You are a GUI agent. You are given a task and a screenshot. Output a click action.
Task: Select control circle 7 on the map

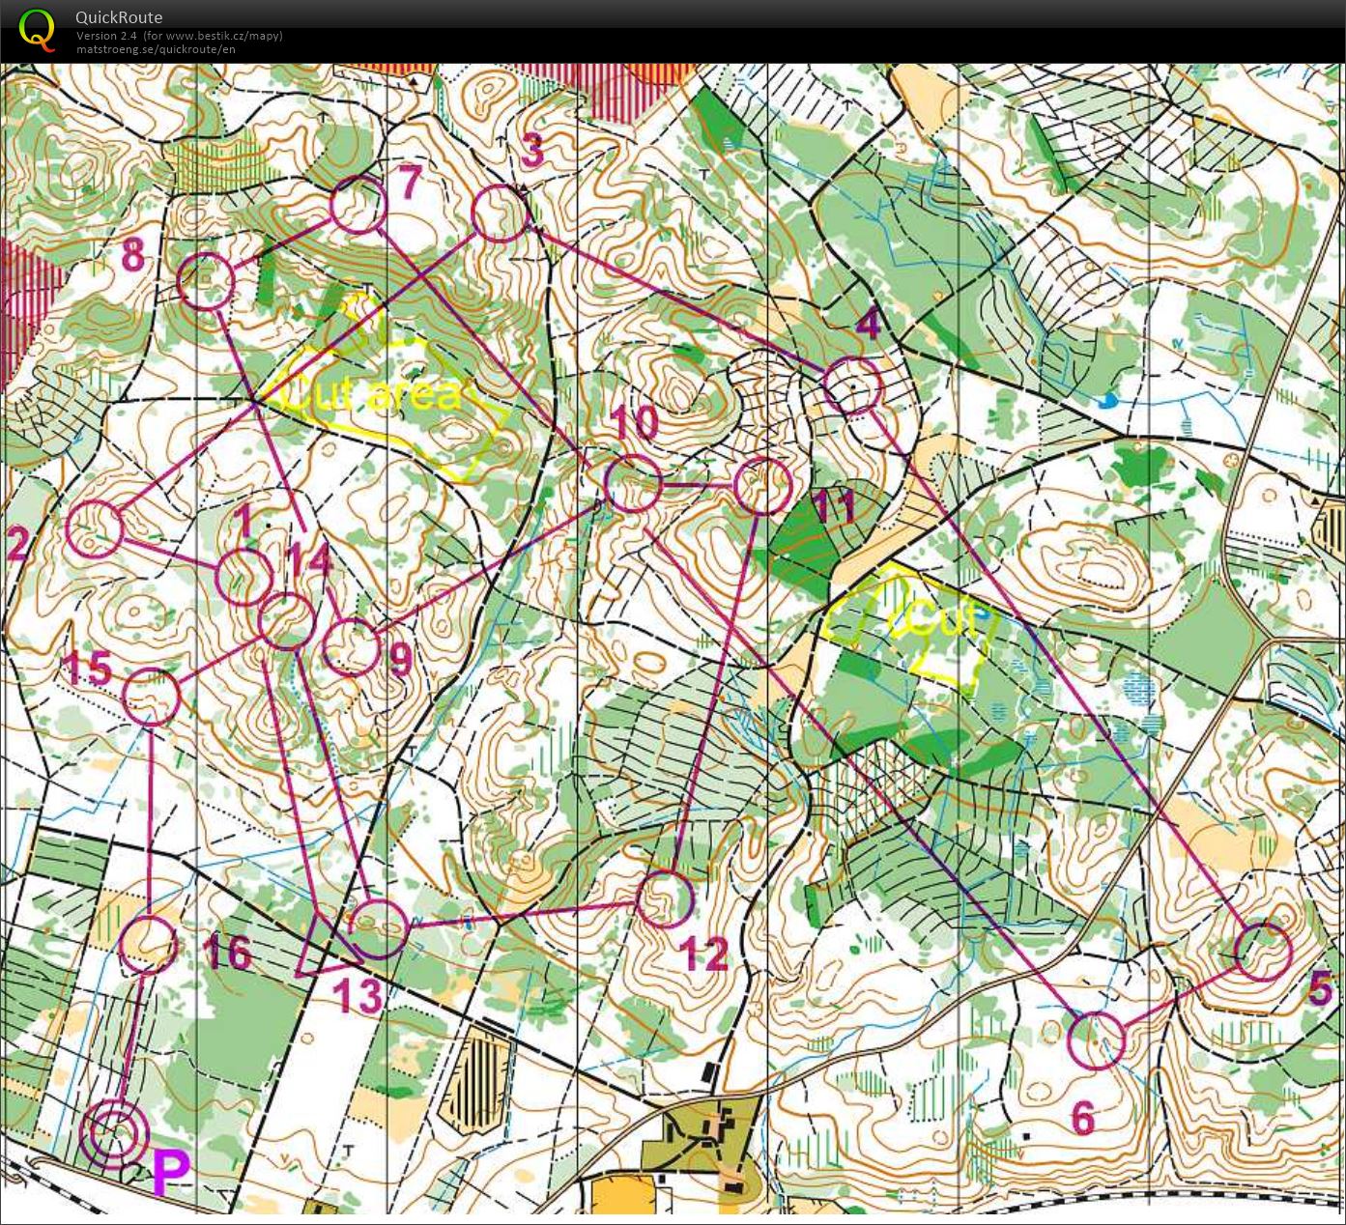[358, 205]
